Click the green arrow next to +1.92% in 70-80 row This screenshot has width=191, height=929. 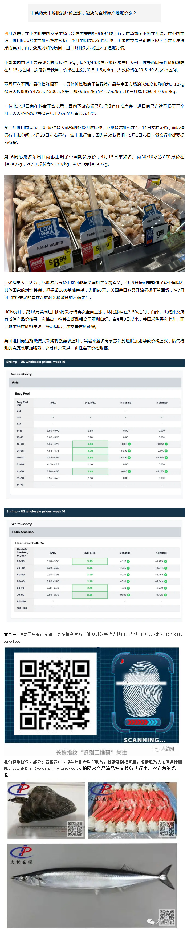click(x=165, y=595)
